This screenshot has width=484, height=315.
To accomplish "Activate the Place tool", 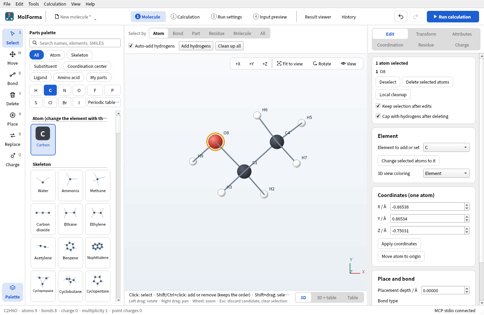I will [13, 119].
